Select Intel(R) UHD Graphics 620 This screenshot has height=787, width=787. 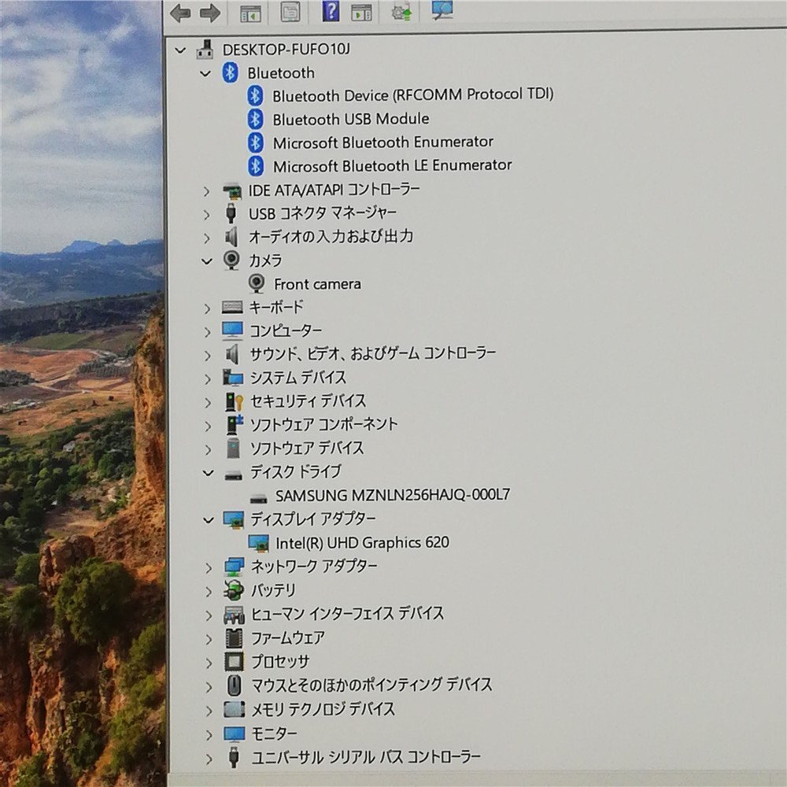coord(362,543)
